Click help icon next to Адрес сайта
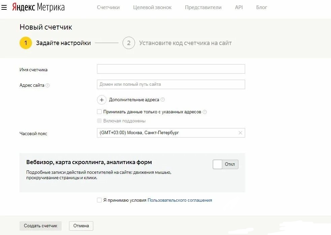Image resolution: width=331 pixels, height=235 pixels. [47, 85]
